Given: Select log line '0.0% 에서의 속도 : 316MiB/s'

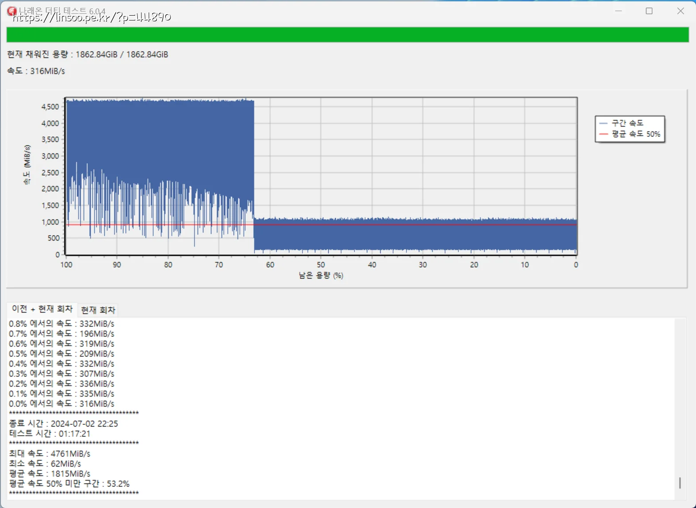Looking at the screenshot, I should click(x=62, y=404).
